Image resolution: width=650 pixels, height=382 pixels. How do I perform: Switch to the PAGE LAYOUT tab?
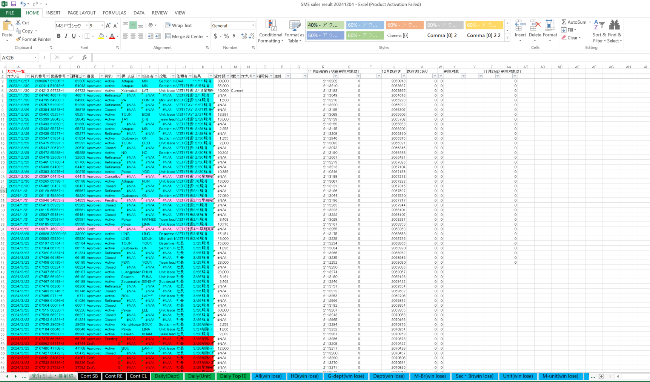point(81,13)
